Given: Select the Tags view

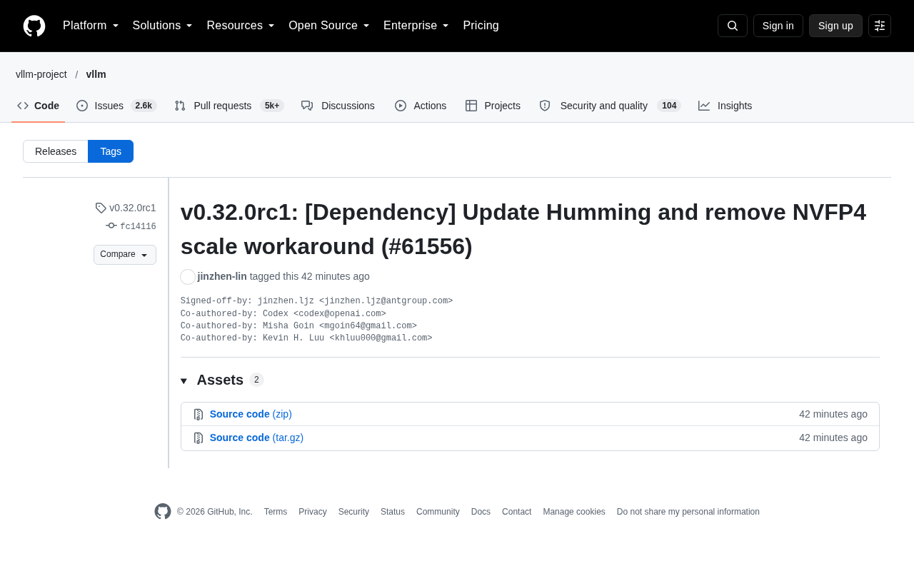Looking at the screenshot, I should (x=111, y=151).
